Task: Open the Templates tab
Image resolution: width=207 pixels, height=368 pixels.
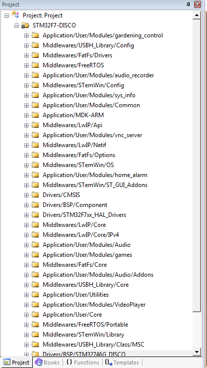Action: coord(122,363)
